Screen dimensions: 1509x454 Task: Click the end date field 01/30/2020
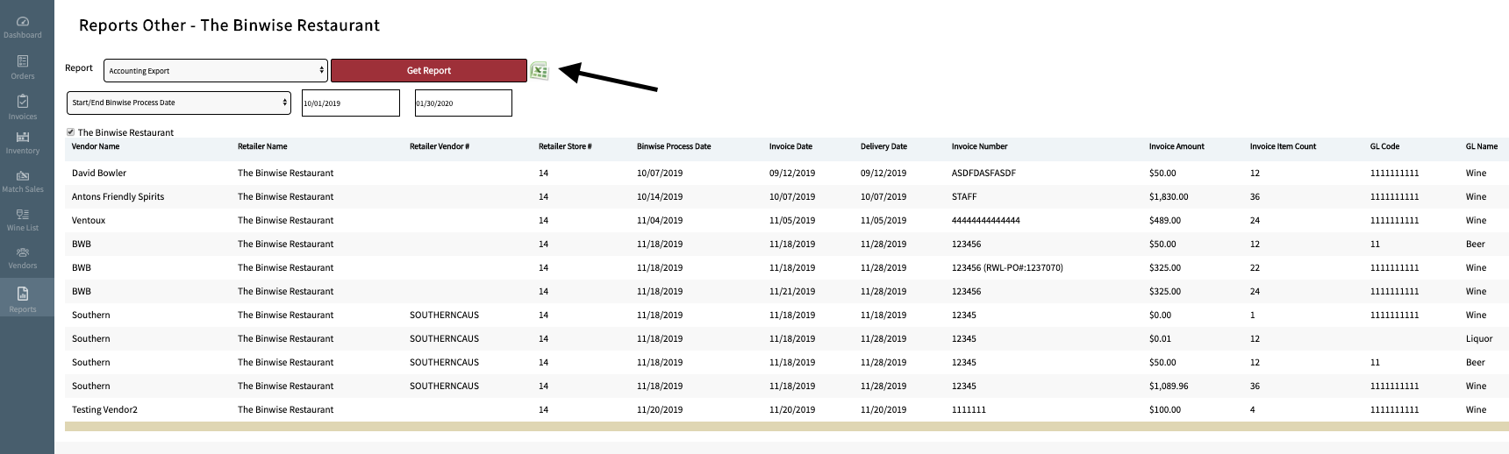click(x=462, y=103)
